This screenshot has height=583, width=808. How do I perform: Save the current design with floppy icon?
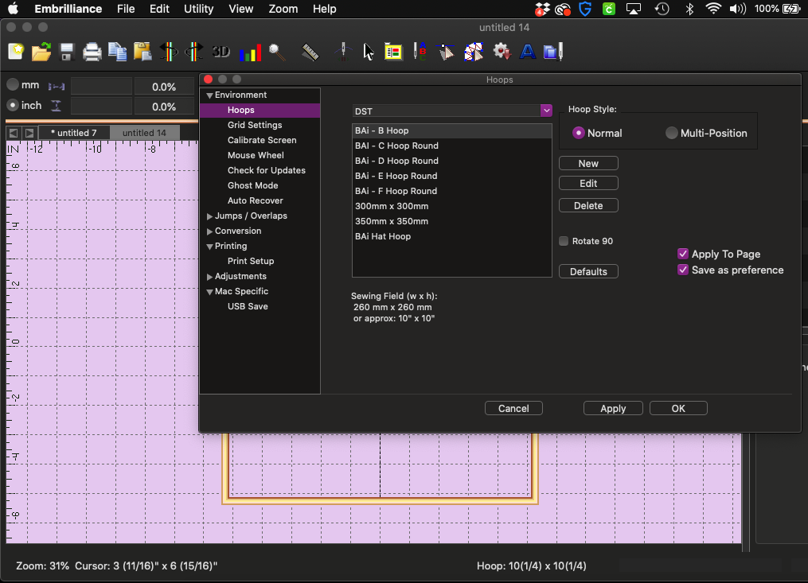pos(67,52)
